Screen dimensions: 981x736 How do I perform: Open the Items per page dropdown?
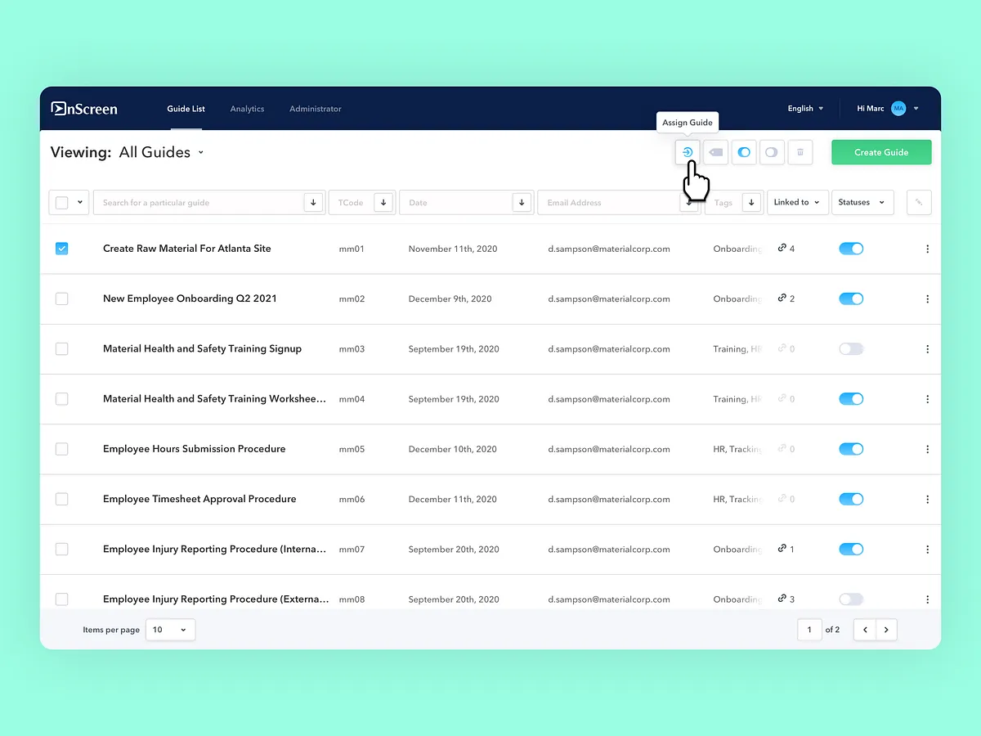[169, 630]
